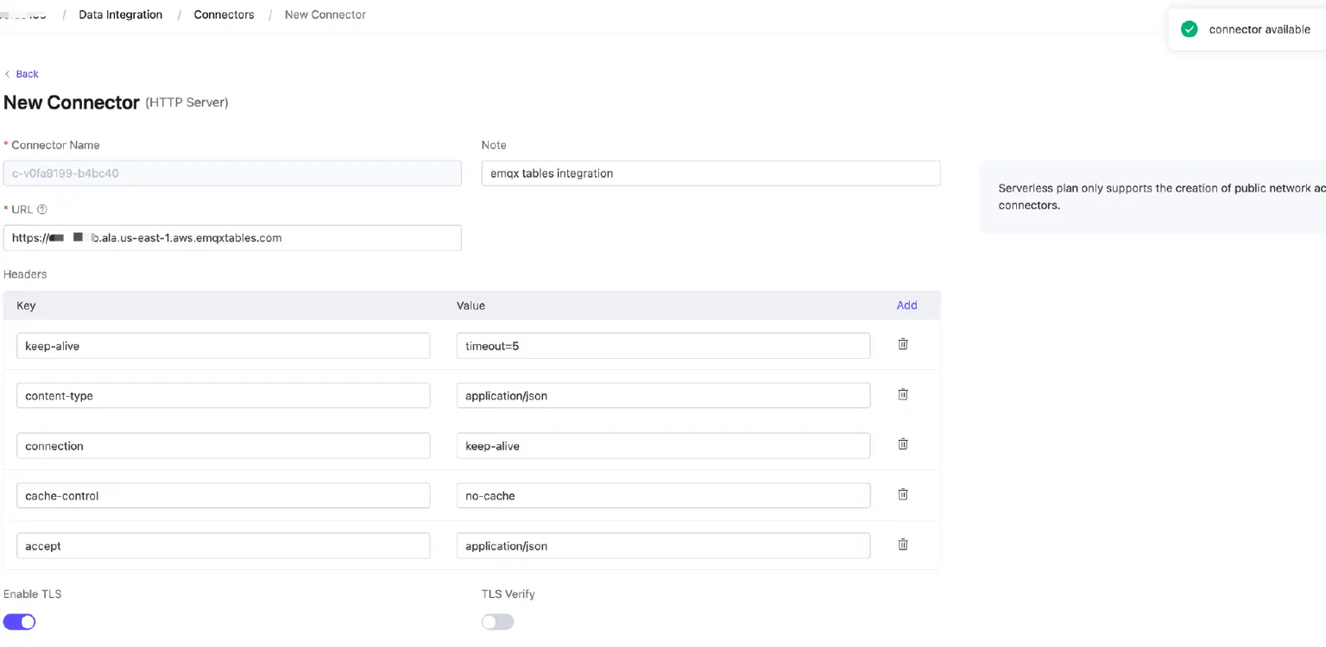Screen dimensions: 1326x647
Task: Click the green success checkmark icon
Action: point(1189,29)
